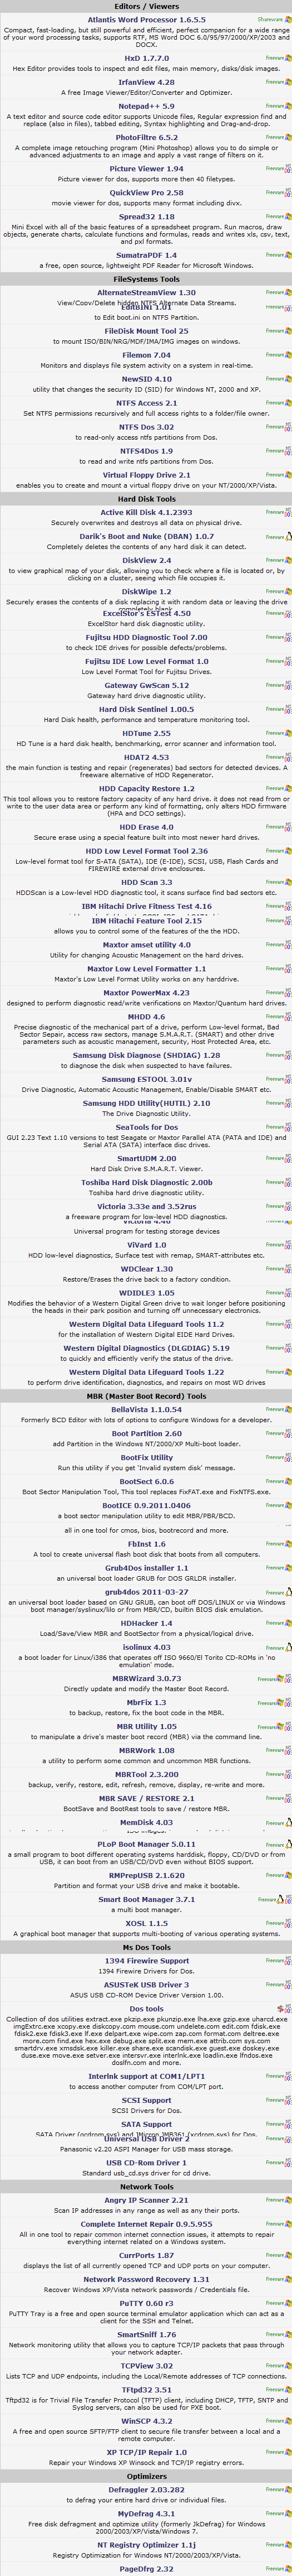The height and width of the screenshot is (2576, 292).
Task: Click the FileSystems Tools section header
Action: (x=146, y=279)
